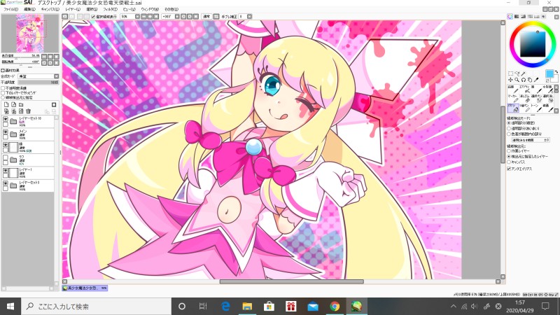Click the navigator thumbnail preview

point(29,34)
